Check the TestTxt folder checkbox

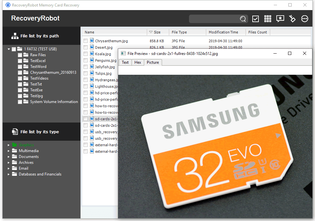tap(20, 84)
